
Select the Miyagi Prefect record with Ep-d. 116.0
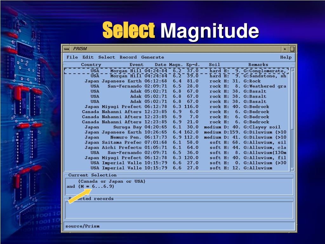coord(176,107)
